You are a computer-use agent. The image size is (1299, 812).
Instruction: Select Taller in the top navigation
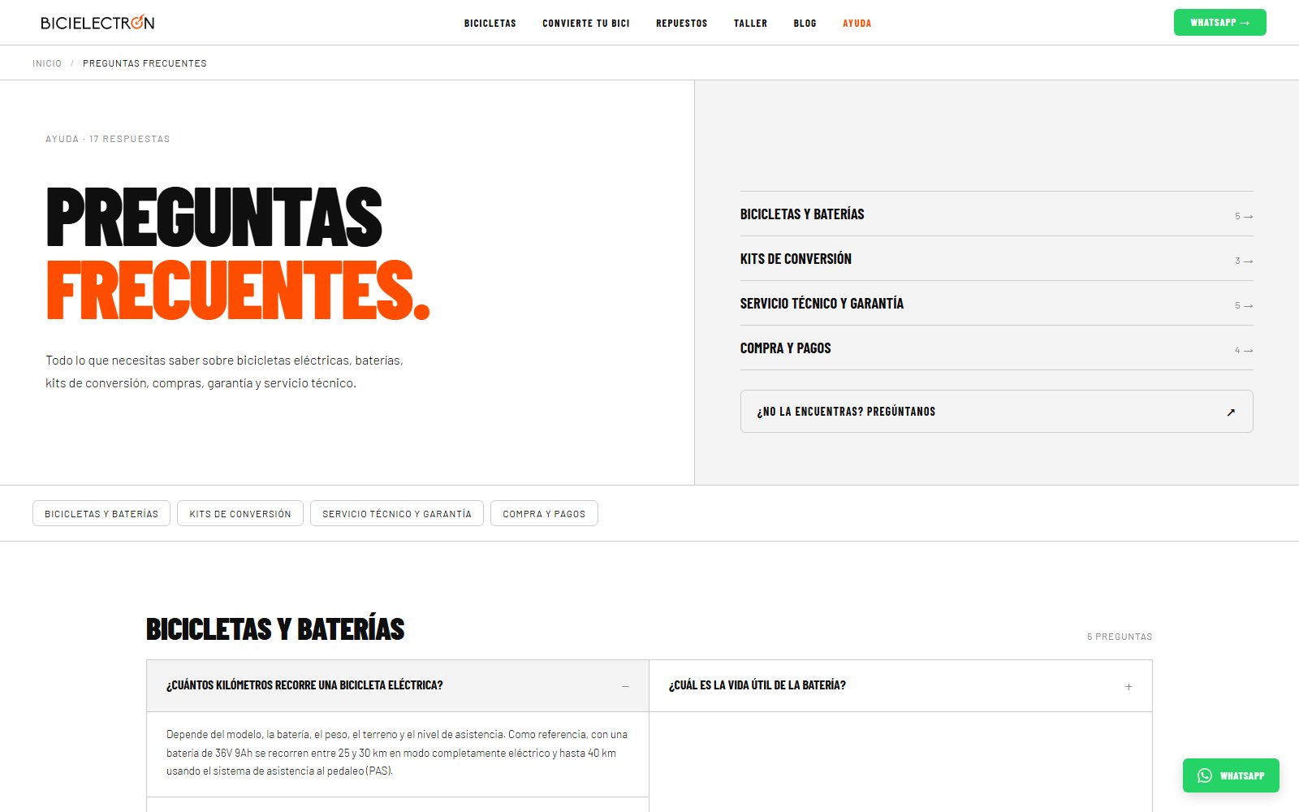751,23
